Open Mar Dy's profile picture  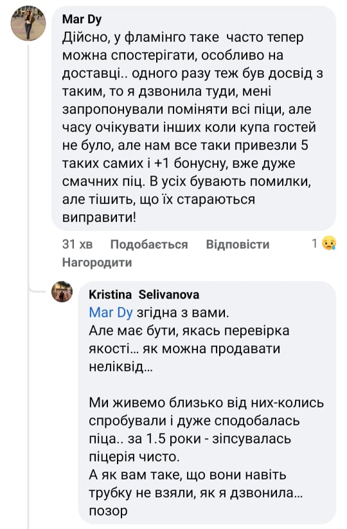(x=28, y=23)
